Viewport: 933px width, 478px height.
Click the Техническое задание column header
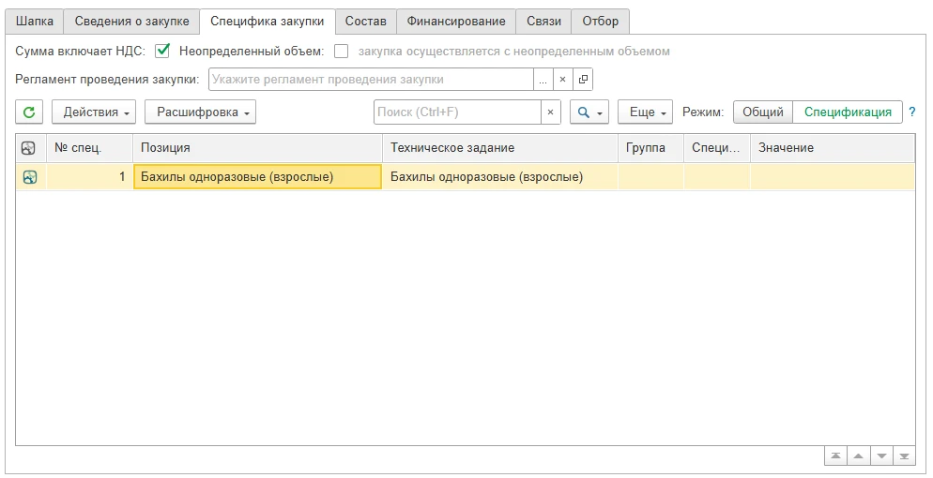(x=499, y=148)
